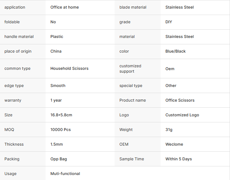
Task: Click the 'Office at home' application value
Action: [x=65, y=7]
